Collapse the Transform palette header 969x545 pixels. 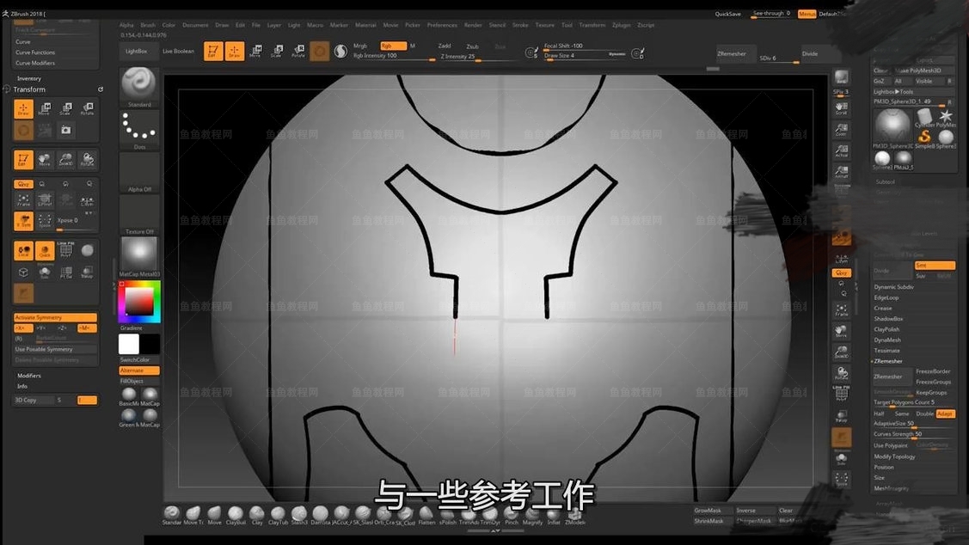[x=29, y=89]
